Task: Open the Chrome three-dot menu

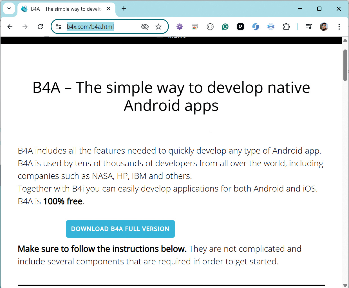Action: (339, 27)
